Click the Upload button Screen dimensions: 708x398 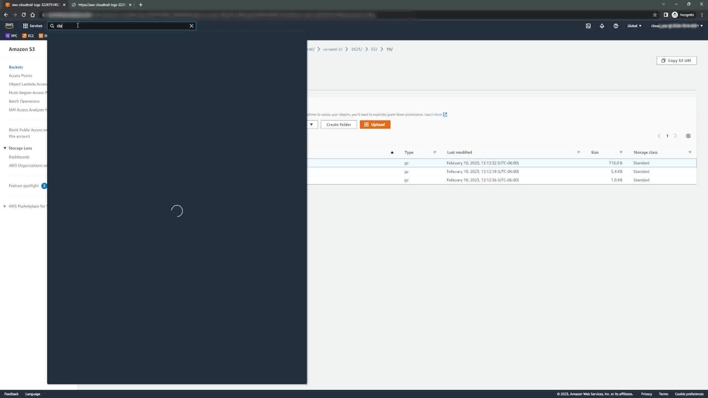pos(375,125)
